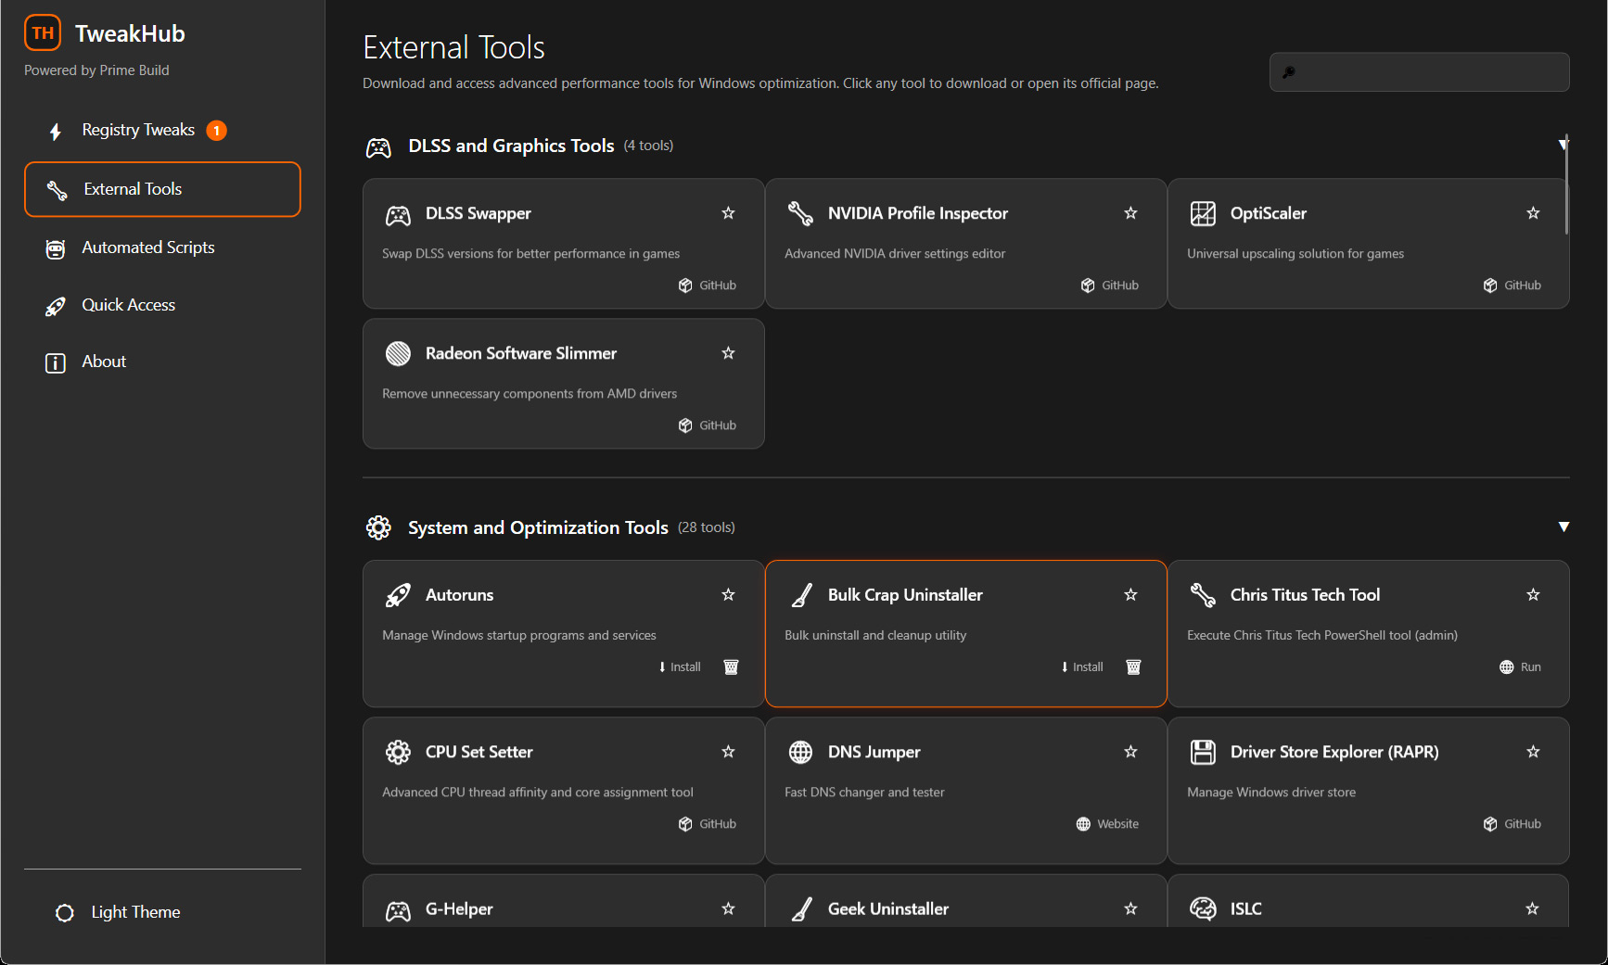Click the trash icon on Bulk Crap Uninstaller card
The height and width of the screenshot is (965, 1608).
1133,667
